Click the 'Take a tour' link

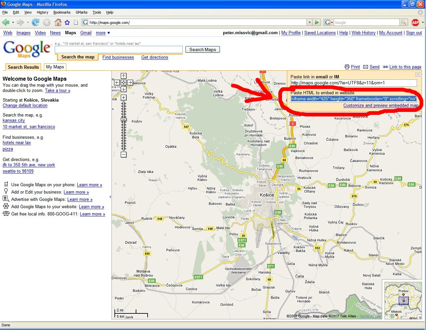58,90
